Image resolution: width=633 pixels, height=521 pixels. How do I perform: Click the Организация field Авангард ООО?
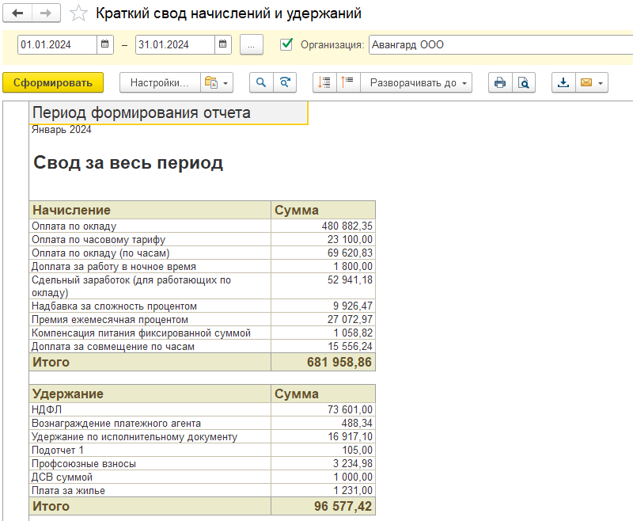501,44
